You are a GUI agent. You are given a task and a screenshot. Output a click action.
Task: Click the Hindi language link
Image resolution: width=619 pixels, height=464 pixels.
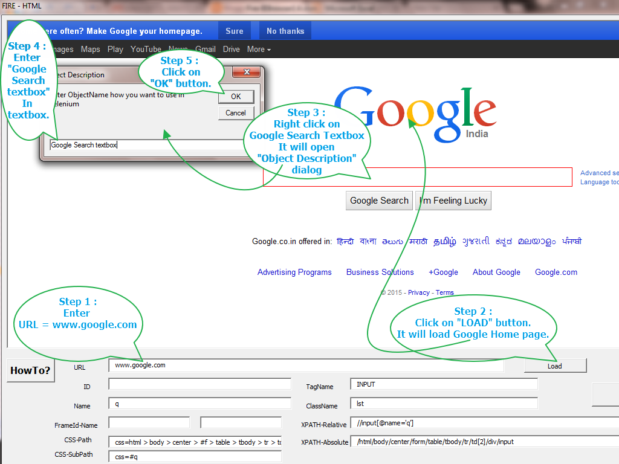(x=345, y=242)
